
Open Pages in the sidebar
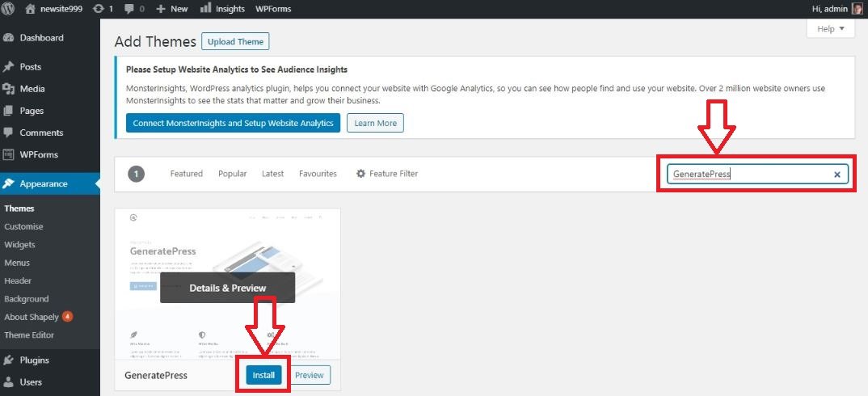coord(32,111)
